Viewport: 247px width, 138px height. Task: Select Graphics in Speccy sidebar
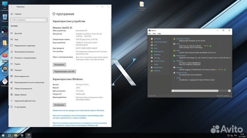coord(157,55)
